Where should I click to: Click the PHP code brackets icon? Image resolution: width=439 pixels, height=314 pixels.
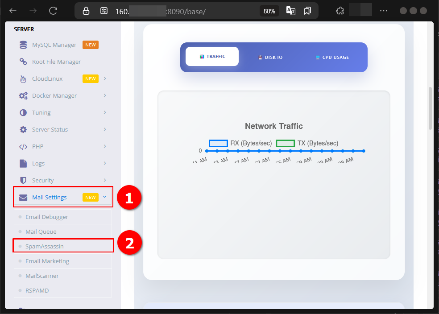point(23,147)
